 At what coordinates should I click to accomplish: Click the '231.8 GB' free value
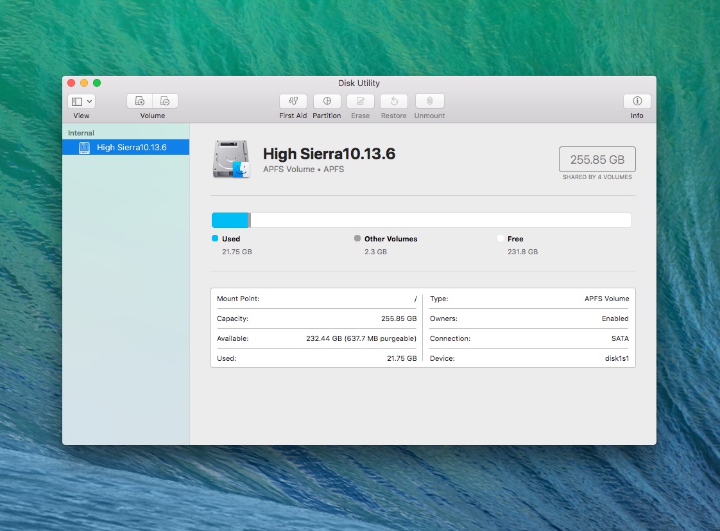(x=522, y=252)
